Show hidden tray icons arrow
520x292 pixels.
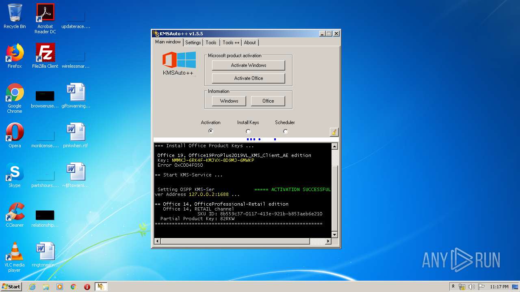coord(453,287)
